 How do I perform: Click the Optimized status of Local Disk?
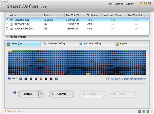49,20
